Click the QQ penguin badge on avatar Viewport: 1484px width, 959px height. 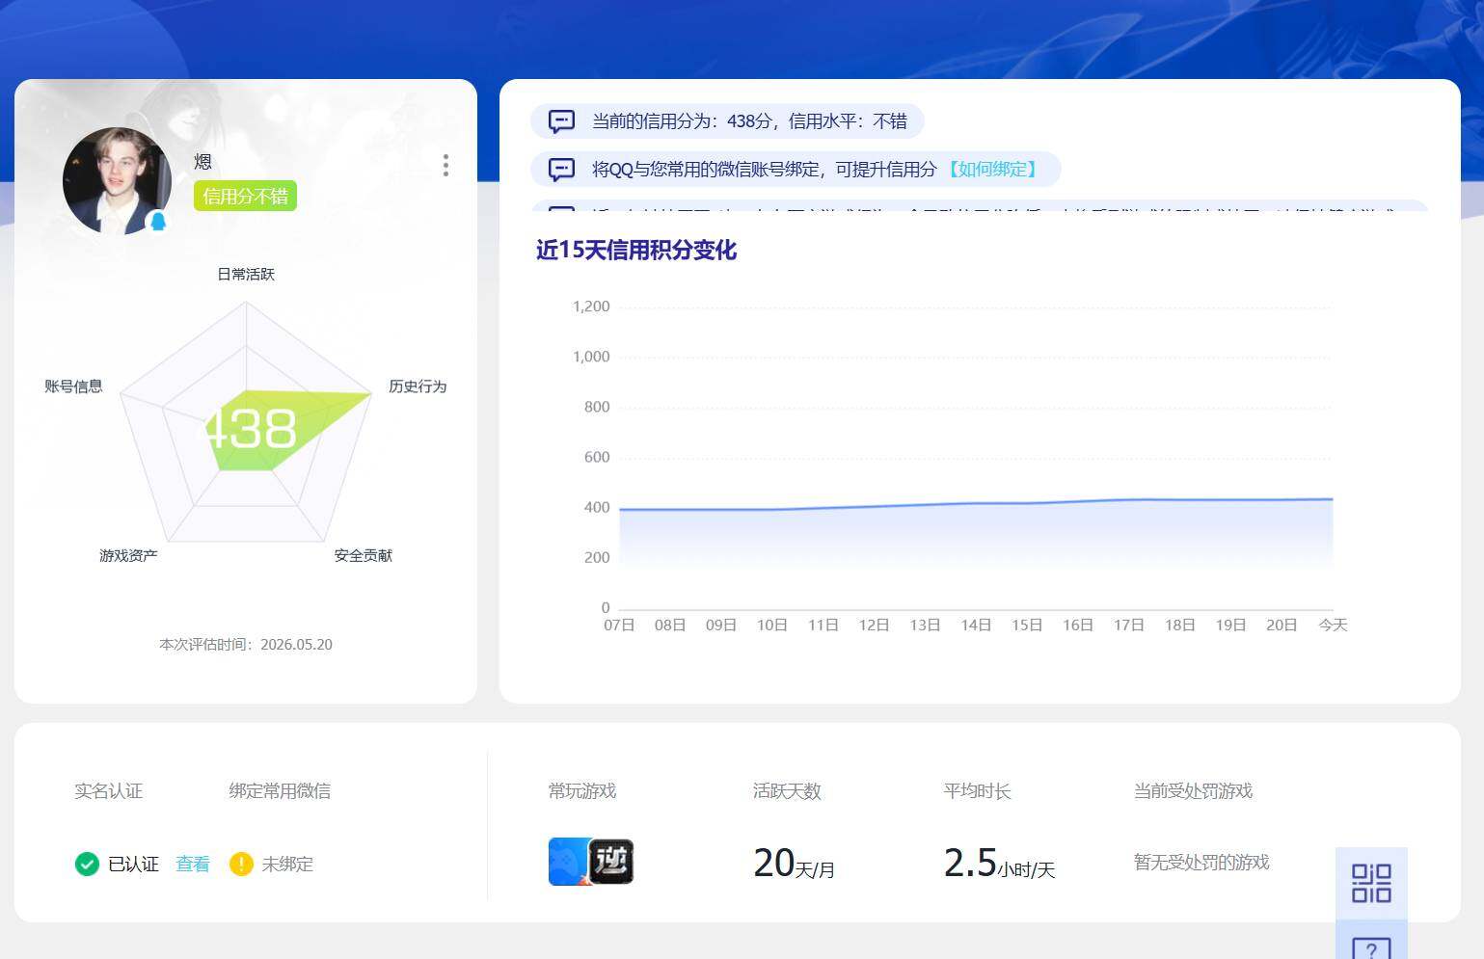point(159,222)
